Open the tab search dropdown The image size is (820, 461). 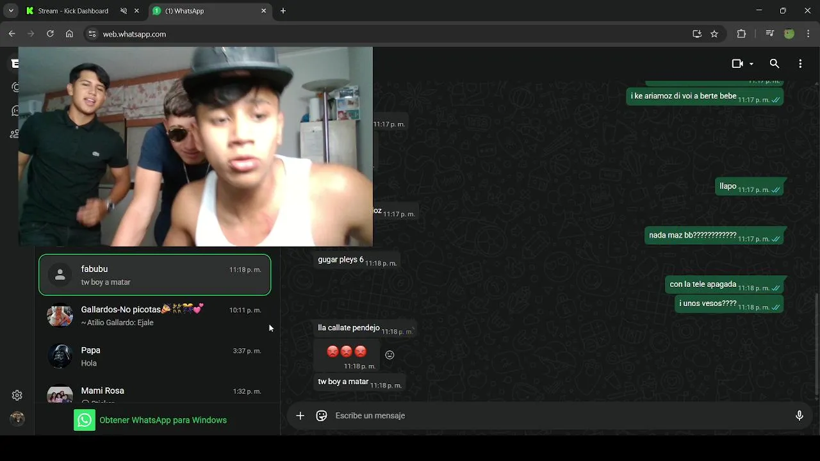tap(11, 11)
